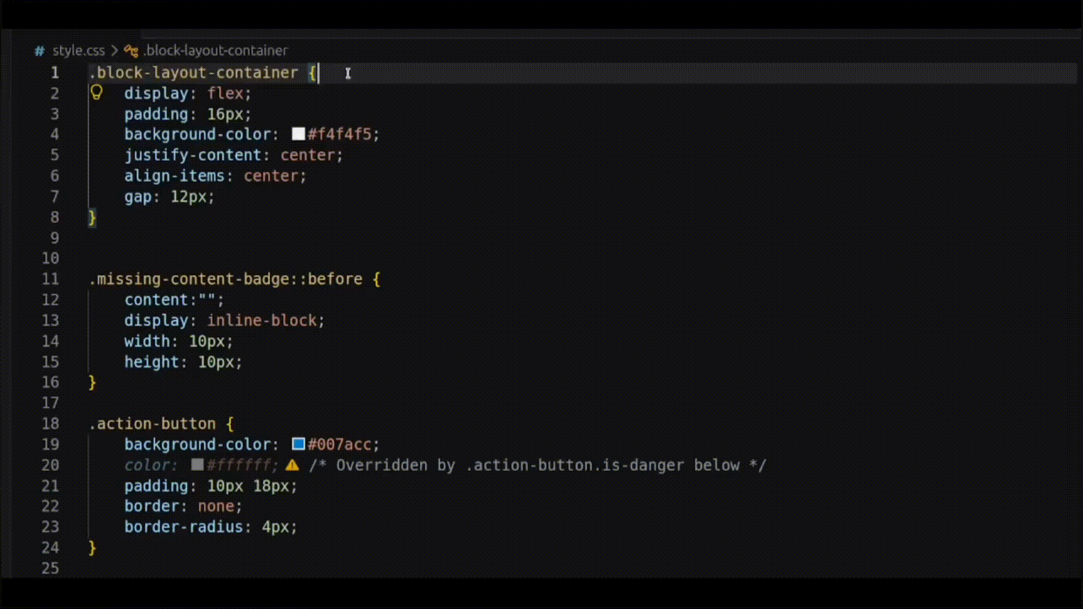Click the .action-button selector on line 18
Screen dimensions: 1083x609
click(x=152, y=423)
